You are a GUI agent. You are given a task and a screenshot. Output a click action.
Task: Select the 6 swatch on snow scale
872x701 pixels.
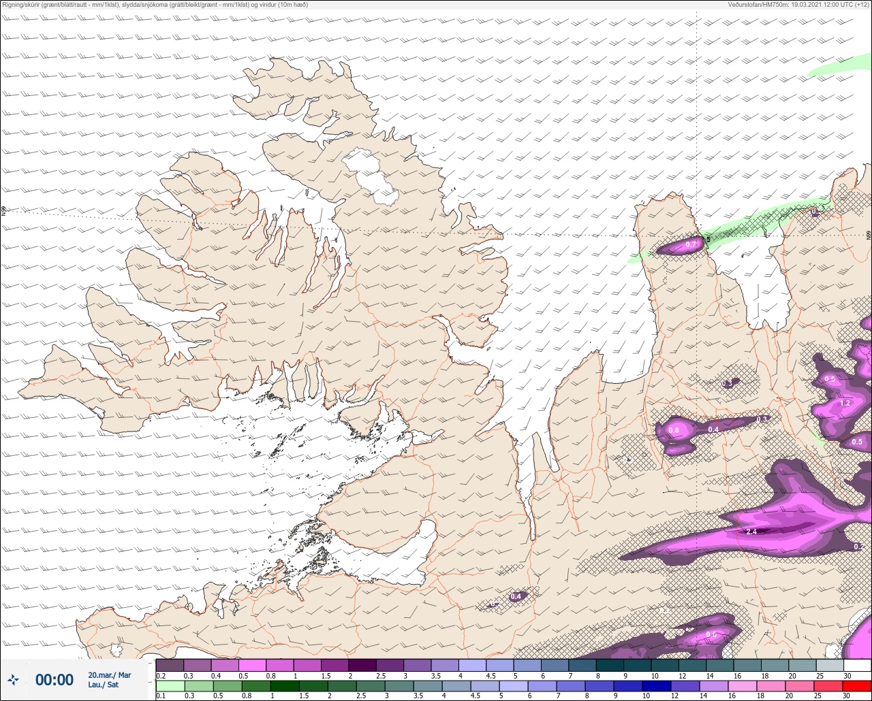[555, 665]
